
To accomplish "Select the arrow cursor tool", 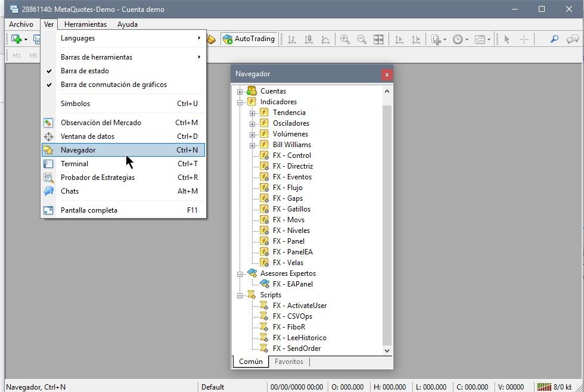I will pyautogui.click(x=507, y=39).
